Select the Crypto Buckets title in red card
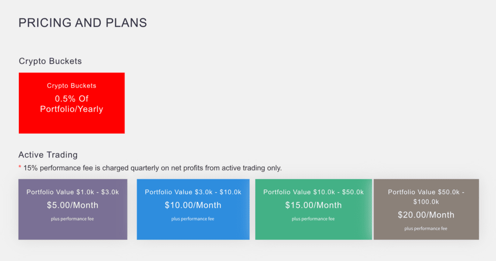Image resolution: width=496 pixels, height=261 pixels. [x=72, y=86]
